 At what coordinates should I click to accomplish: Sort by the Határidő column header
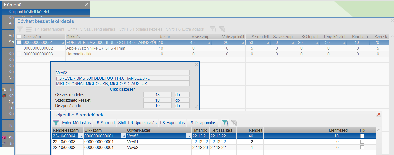(200, 130)
